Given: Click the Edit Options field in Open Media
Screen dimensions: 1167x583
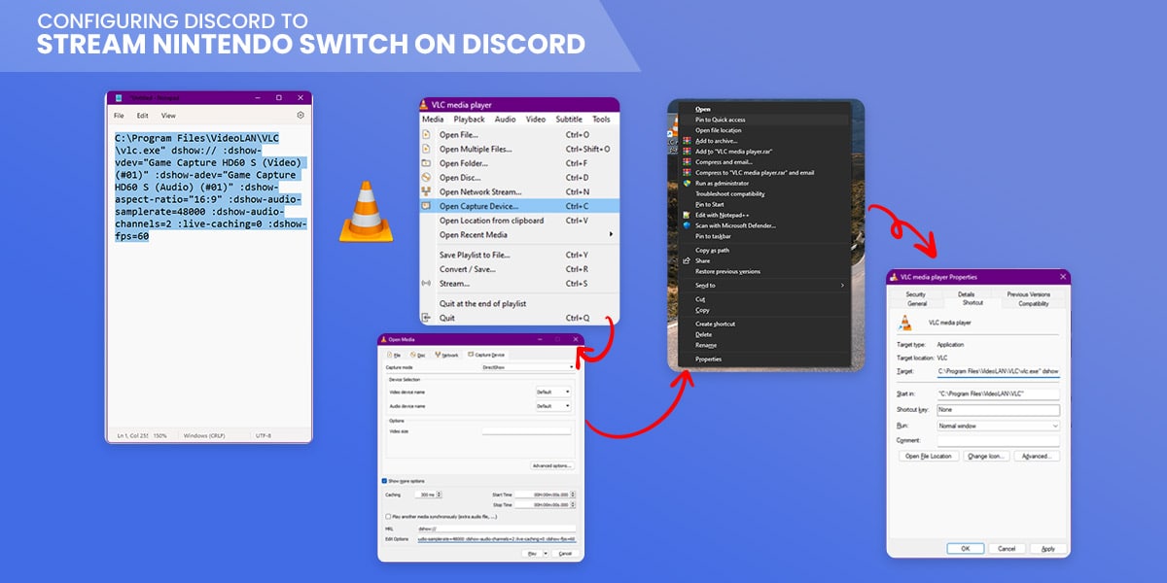Looking at the screenshot, I should click(496, 538).
